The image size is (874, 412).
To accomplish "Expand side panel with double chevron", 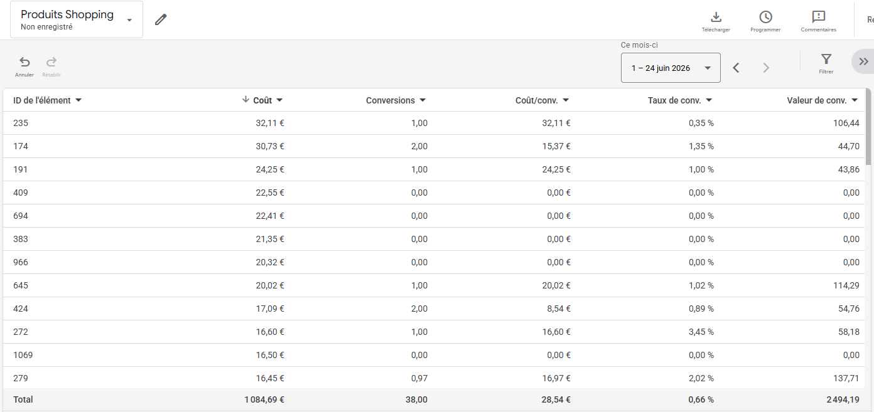I will (x=863, y=61).
